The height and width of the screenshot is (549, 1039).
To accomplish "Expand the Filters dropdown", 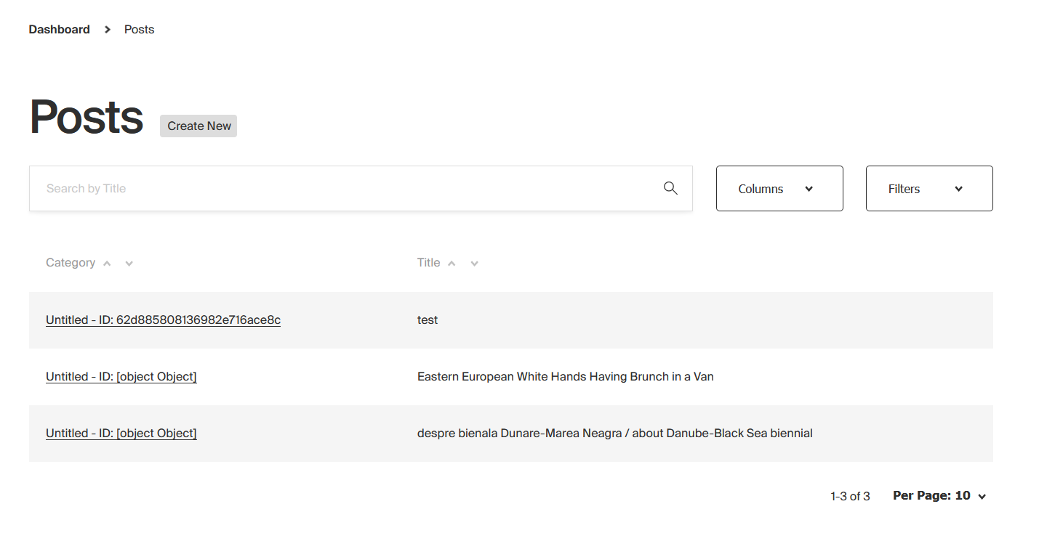I will point(929,189).
